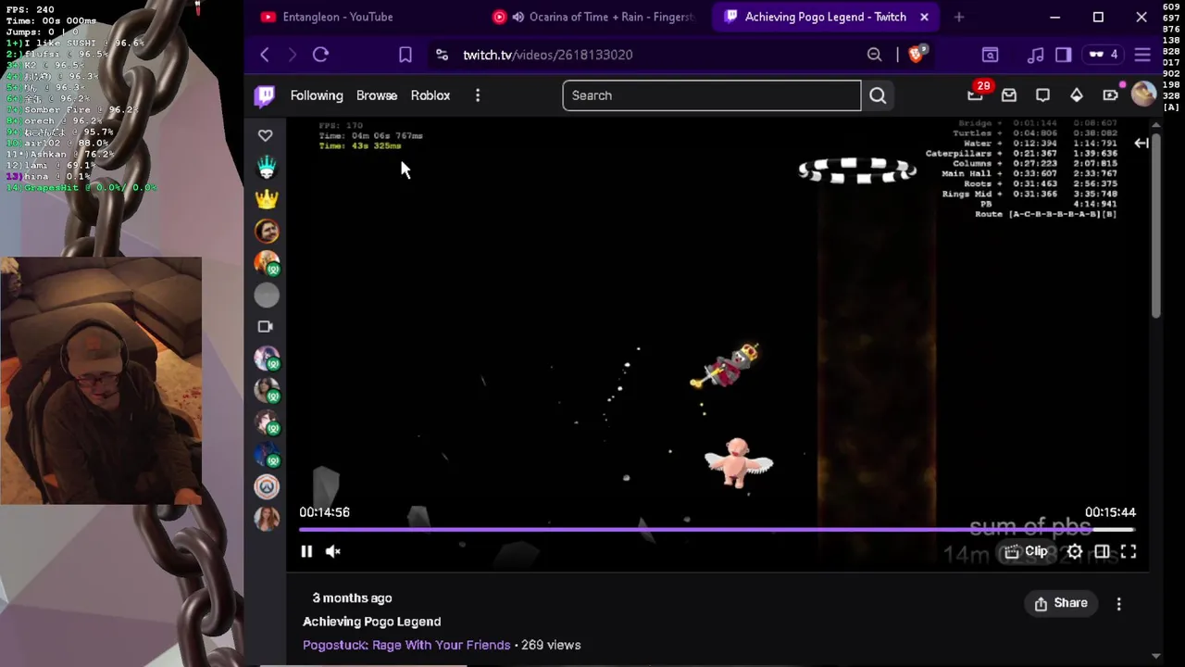Open site settings icon beside twitch.tv URL
This screenshot has width=1185, height=667.
(442, 55)
